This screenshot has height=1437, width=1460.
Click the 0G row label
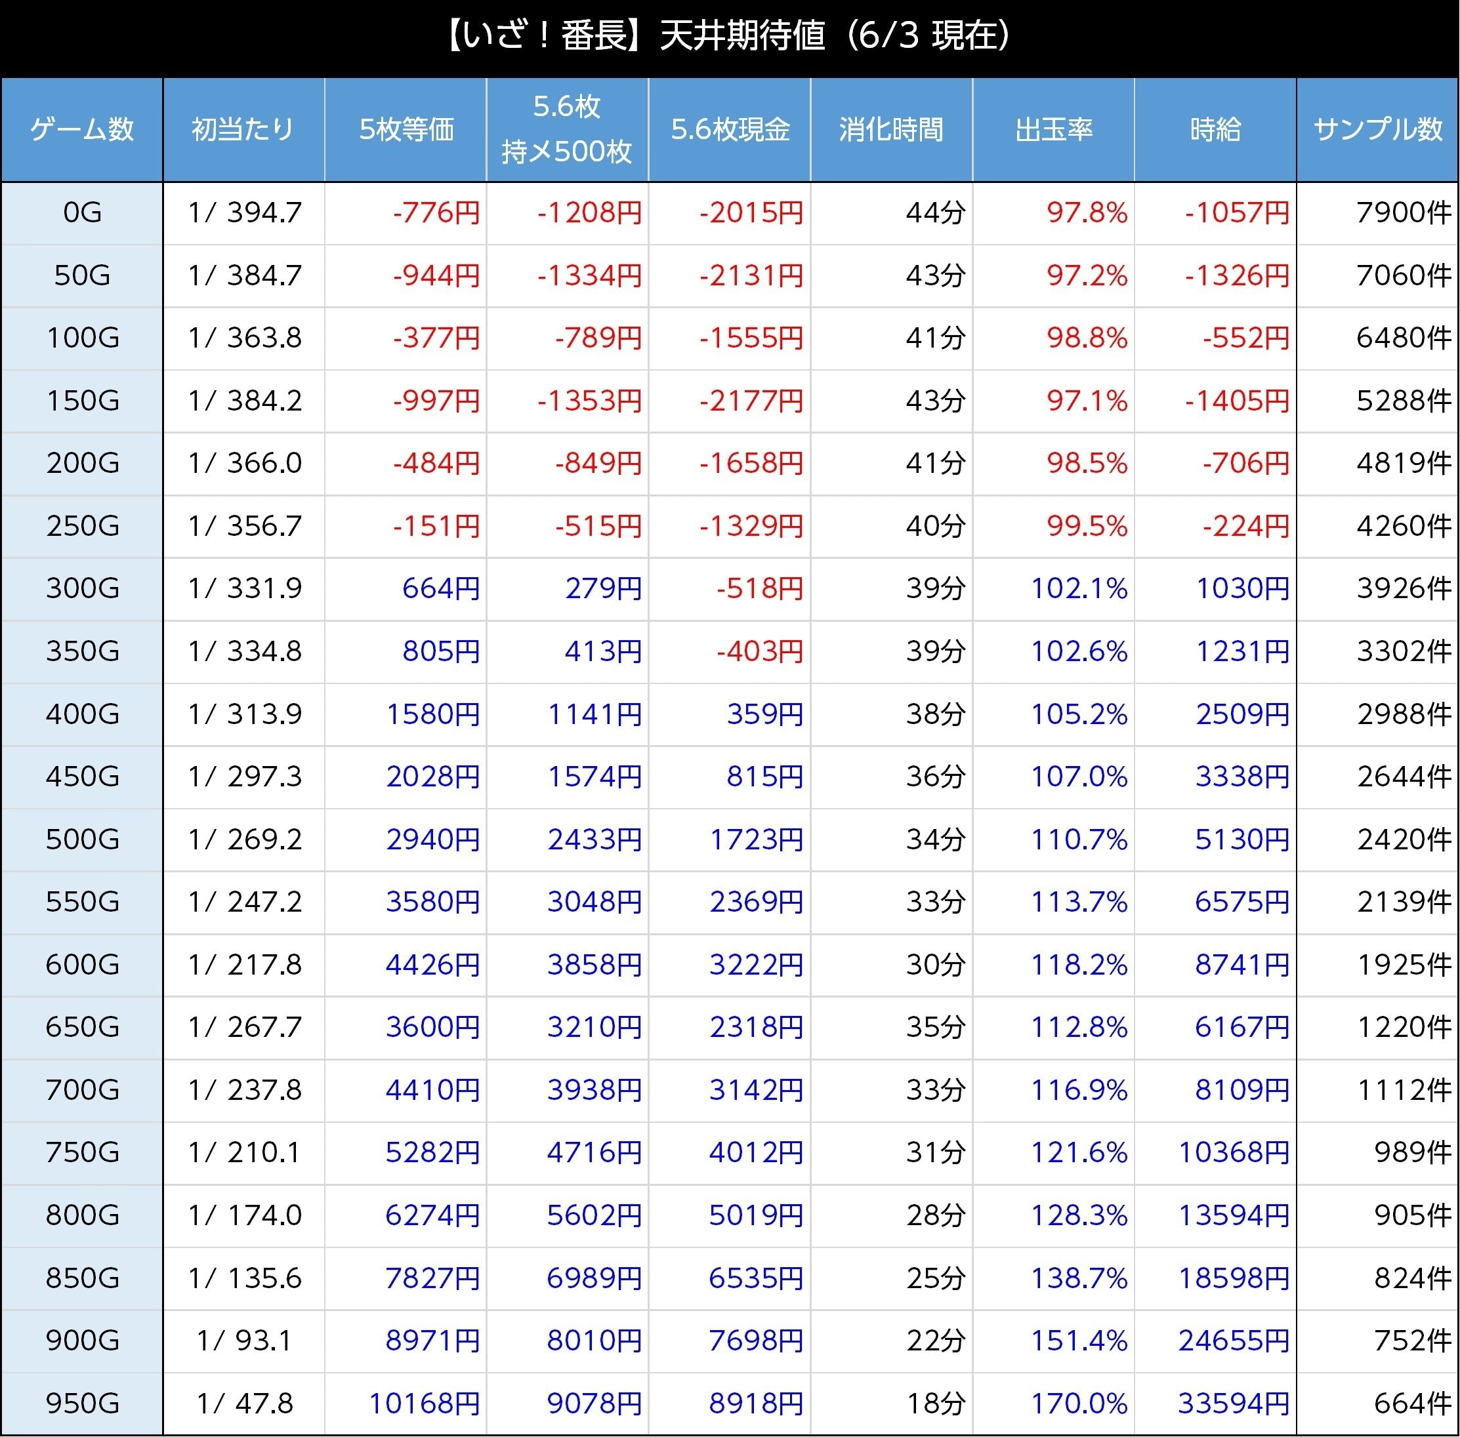pos(81,213)
